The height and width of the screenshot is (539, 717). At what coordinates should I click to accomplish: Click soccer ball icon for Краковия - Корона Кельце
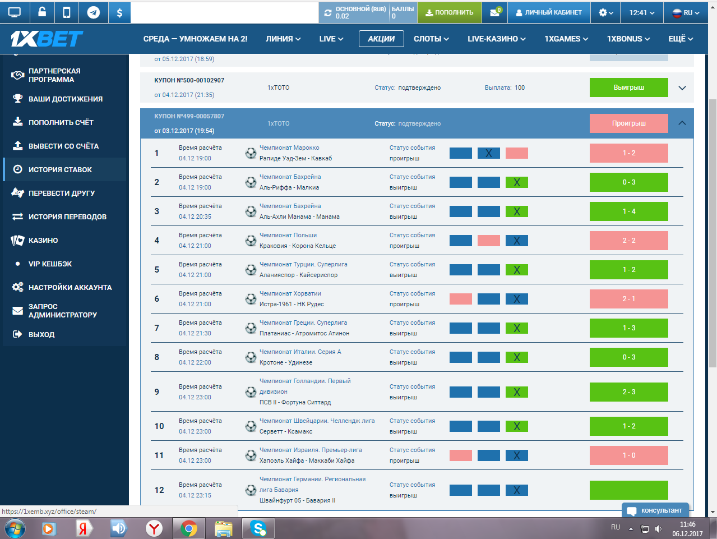pos(251,240)
